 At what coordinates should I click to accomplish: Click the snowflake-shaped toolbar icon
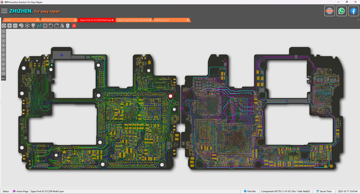point(27,26)
